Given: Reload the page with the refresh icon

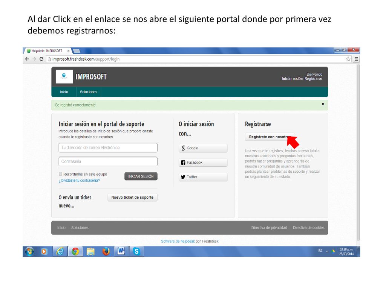Looking at the screenshot, I should [41, 59].
